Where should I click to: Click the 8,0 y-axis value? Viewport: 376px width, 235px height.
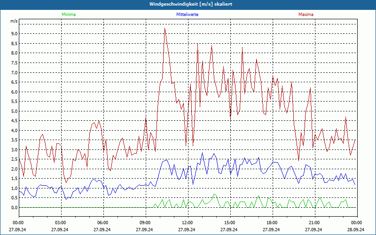click(x=15, y=53)
